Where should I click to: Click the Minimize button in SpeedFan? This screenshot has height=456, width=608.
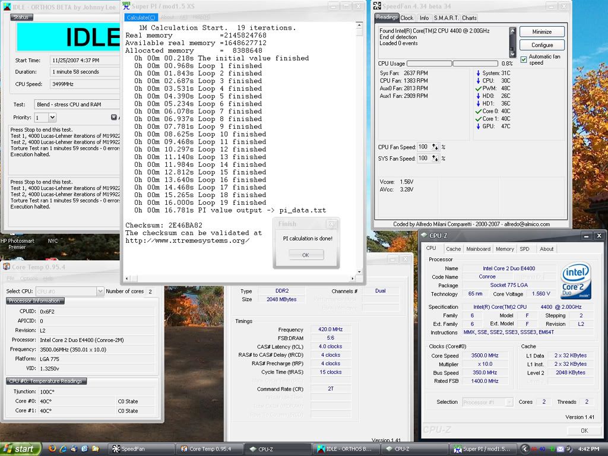click(x=541, y=32)
